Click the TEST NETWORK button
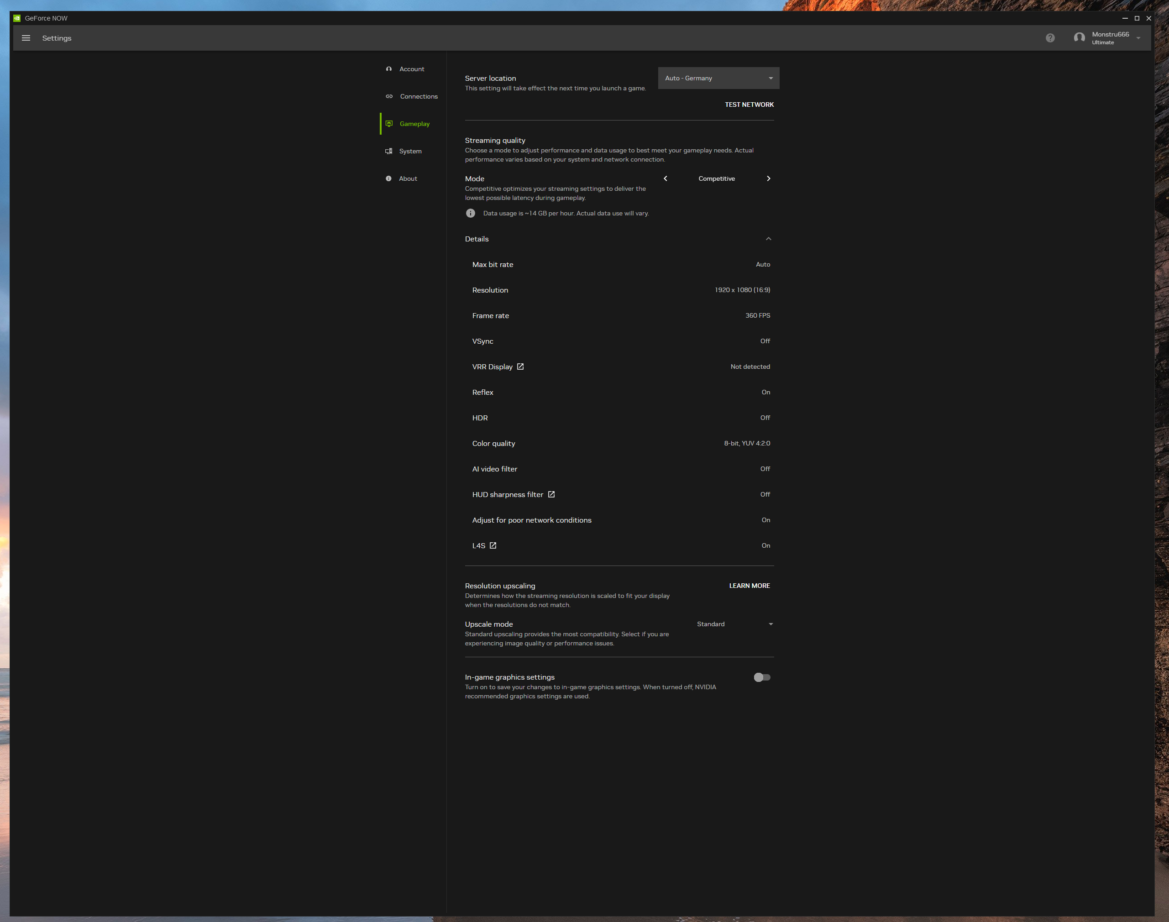This screenshot has height=922, width=1169. click(x=749, y=105)
